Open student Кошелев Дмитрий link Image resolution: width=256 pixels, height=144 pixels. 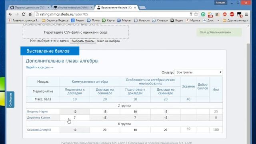[39, 130]
